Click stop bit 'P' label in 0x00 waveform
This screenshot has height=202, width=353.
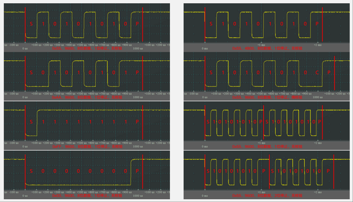tap(137, 171)
